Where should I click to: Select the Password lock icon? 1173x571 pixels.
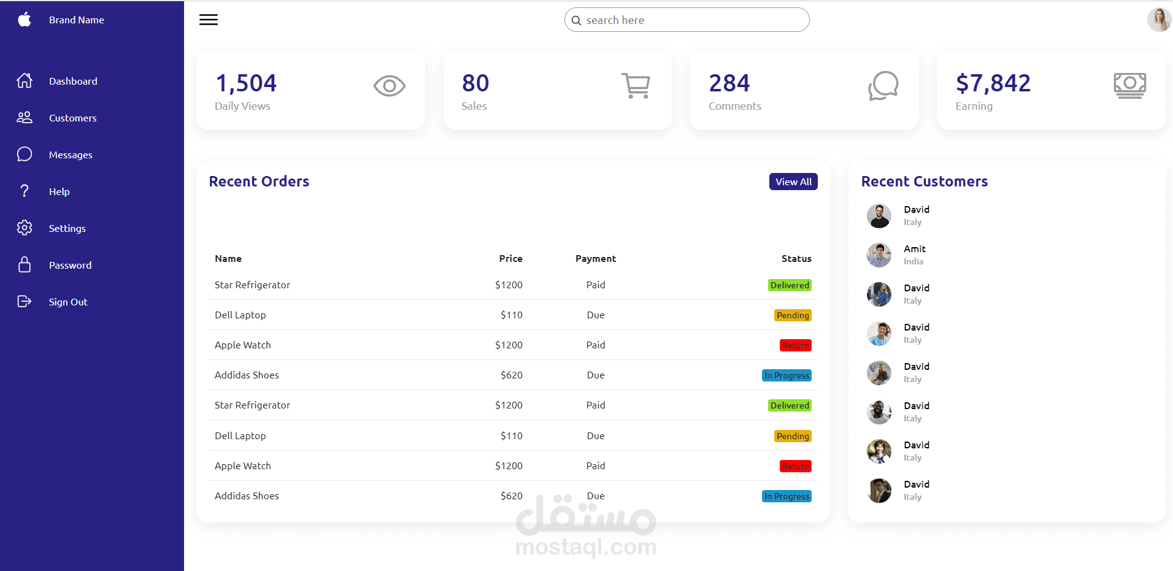[25, 264]
